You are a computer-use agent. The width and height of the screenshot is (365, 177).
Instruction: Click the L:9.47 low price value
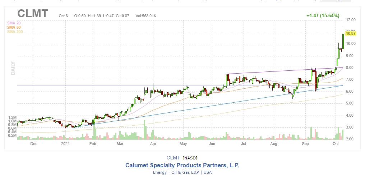coord(107,16)
